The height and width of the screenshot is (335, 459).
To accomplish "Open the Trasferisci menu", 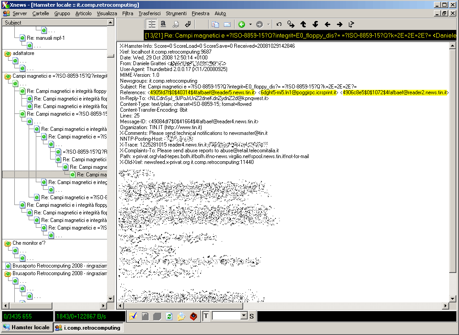I will tap(149, 13).
